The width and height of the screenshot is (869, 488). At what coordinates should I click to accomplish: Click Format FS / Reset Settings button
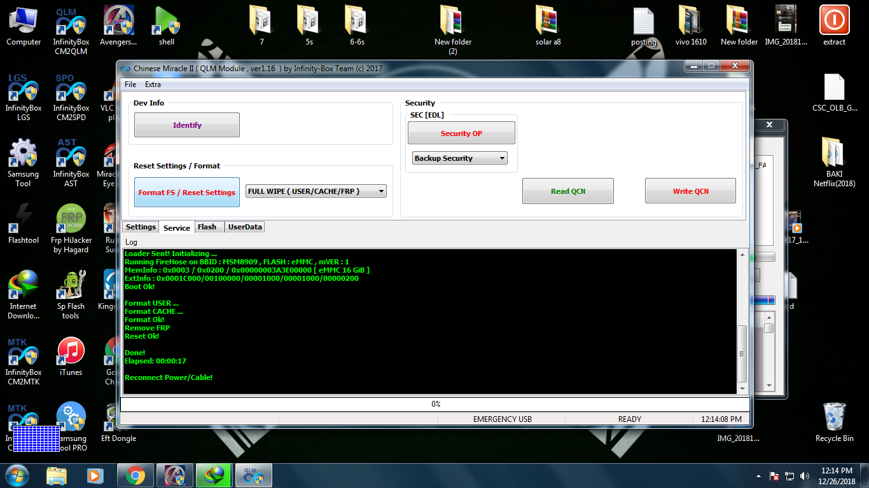coord(187,193)
